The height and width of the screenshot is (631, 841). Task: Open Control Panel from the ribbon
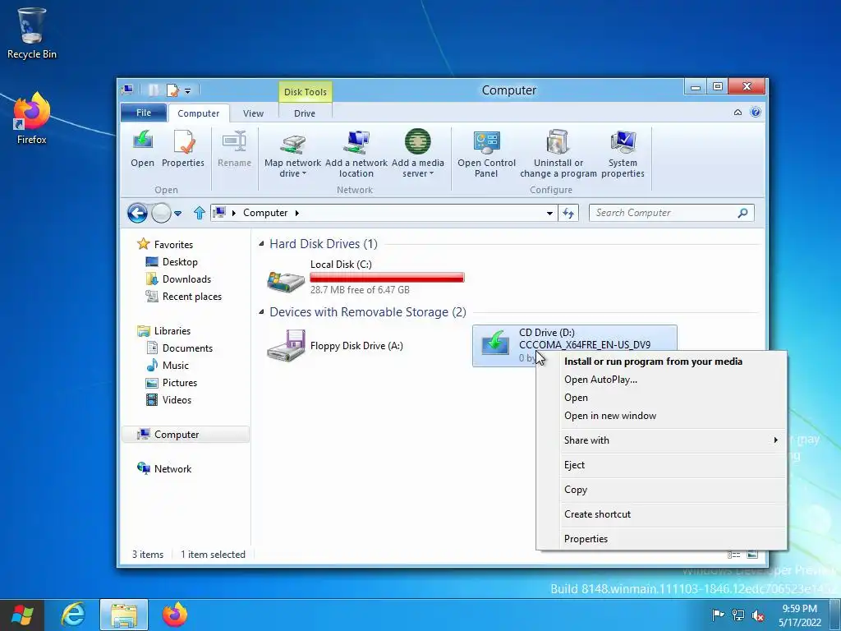point(486,154)
